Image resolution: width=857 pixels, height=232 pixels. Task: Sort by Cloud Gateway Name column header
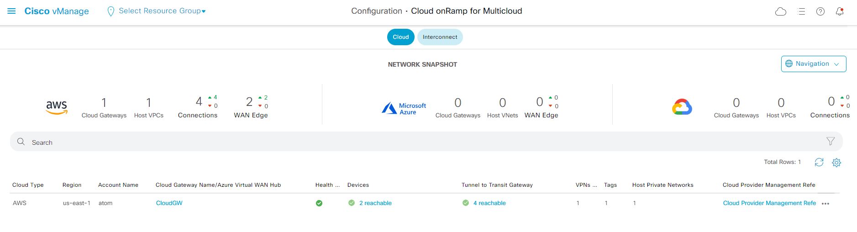coord(218,185)
